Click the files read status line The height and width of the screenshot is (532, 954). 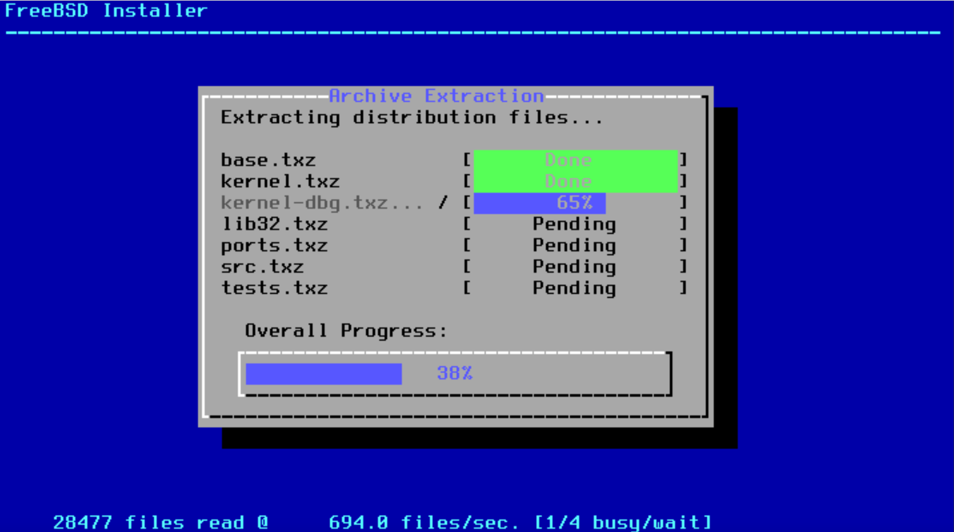pyautogui.click(x=381, y=522)
